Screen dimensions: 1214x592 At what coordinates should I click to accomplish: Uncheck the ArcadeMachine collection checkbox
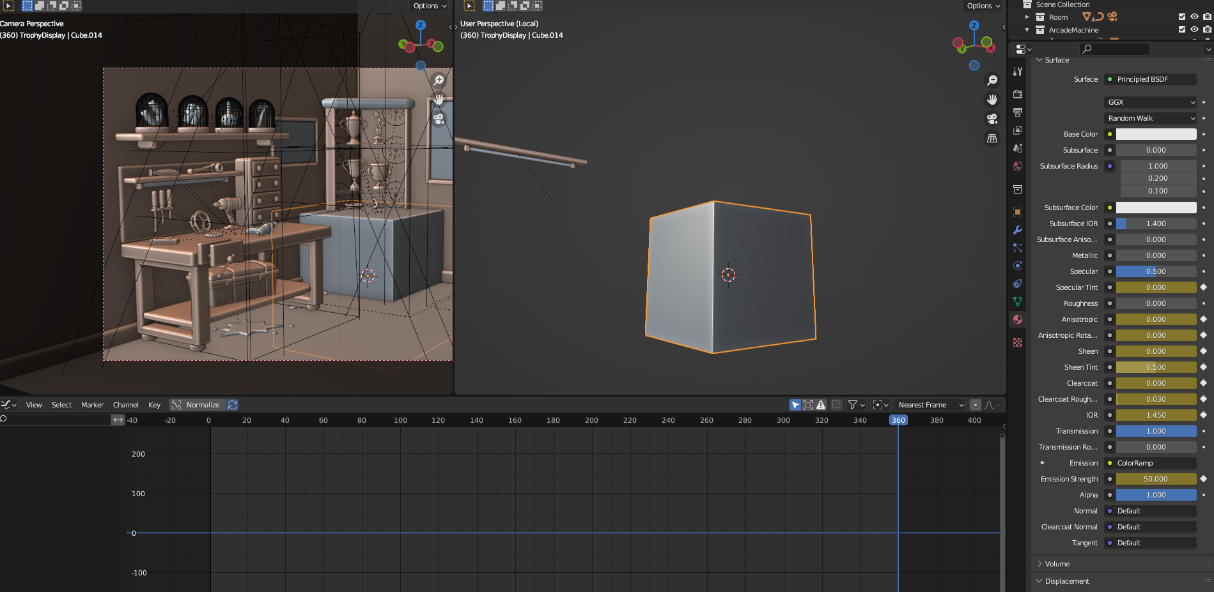pos(1182,30)
